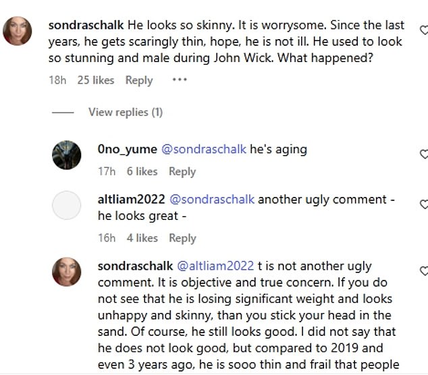Screen dimensions: 428x375
Task: Reply to 0no_yume's comment
Action: click(182, 171)
